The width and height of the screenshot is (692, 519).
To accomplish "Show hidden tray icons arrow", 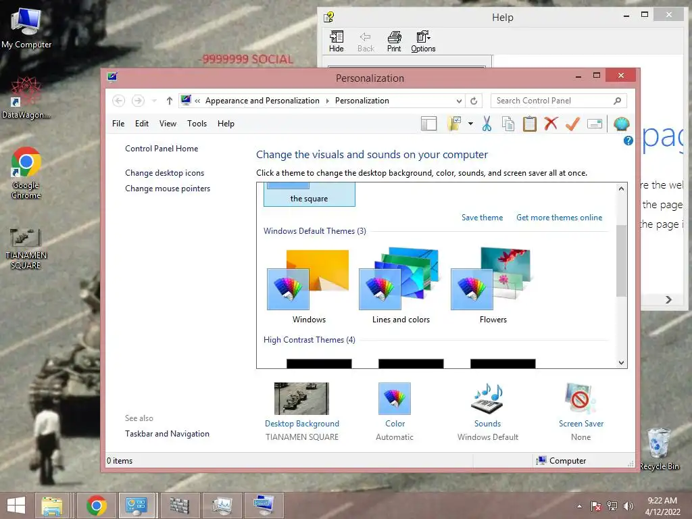I will click(x=579, y=506).
